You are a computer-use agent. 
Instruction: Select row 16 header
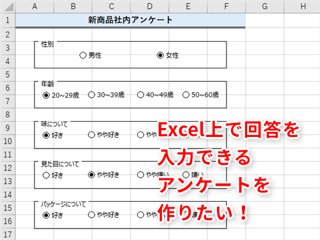8,221
